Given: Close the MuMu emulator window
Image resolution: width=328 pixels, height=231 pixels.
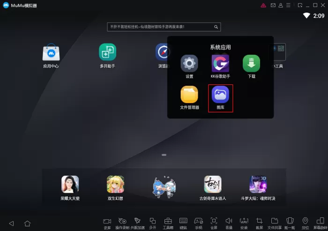Looking at the screenshot, I should tap(323, 5).
